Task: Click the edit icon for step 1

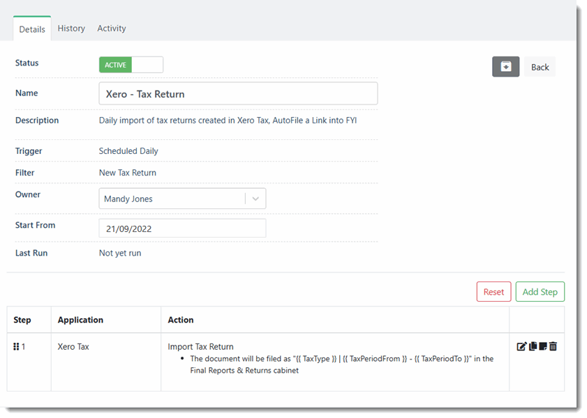Action: [x=521, y=347]
